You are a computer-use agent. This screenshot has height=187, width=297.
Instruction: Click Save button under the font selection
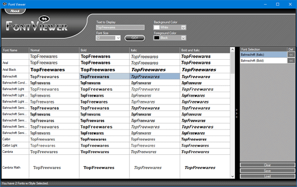(267, 171)
